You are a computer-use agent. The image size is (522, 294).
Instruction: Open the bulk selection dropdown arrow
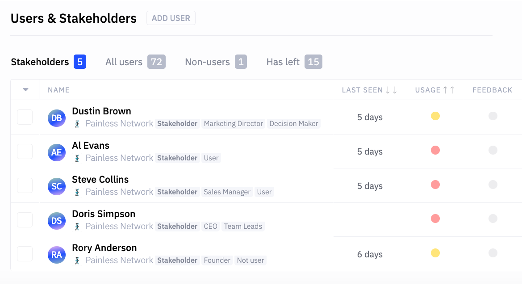pos(25,90)
